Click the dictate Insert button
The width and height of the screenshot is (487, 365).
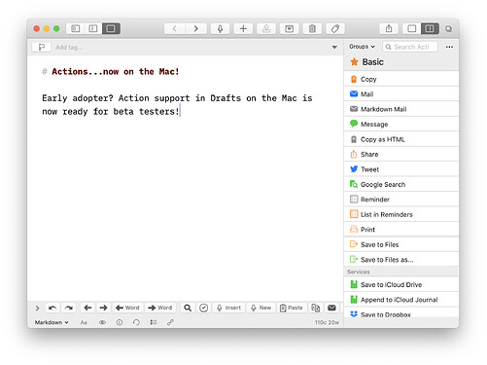(228, 308)
